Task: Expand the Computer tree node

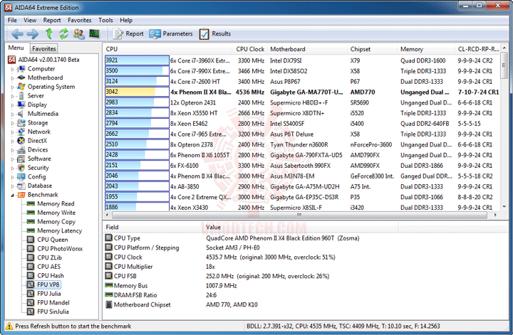Action: [x=12, y=69]
